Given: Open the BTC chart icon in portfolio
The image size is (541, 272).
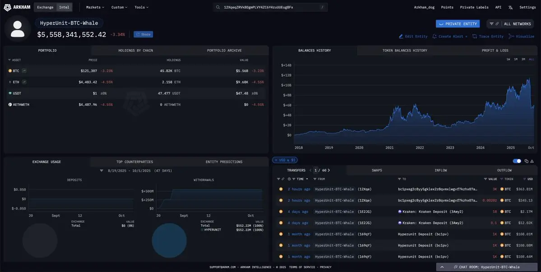Looking at the screenshot, I should [x=24, y=71].
